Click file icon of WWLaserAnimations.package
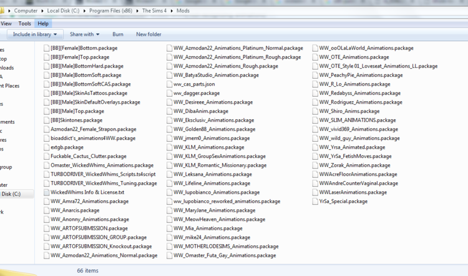The height and width of the screenshot is (276, 468). [315, 192]
